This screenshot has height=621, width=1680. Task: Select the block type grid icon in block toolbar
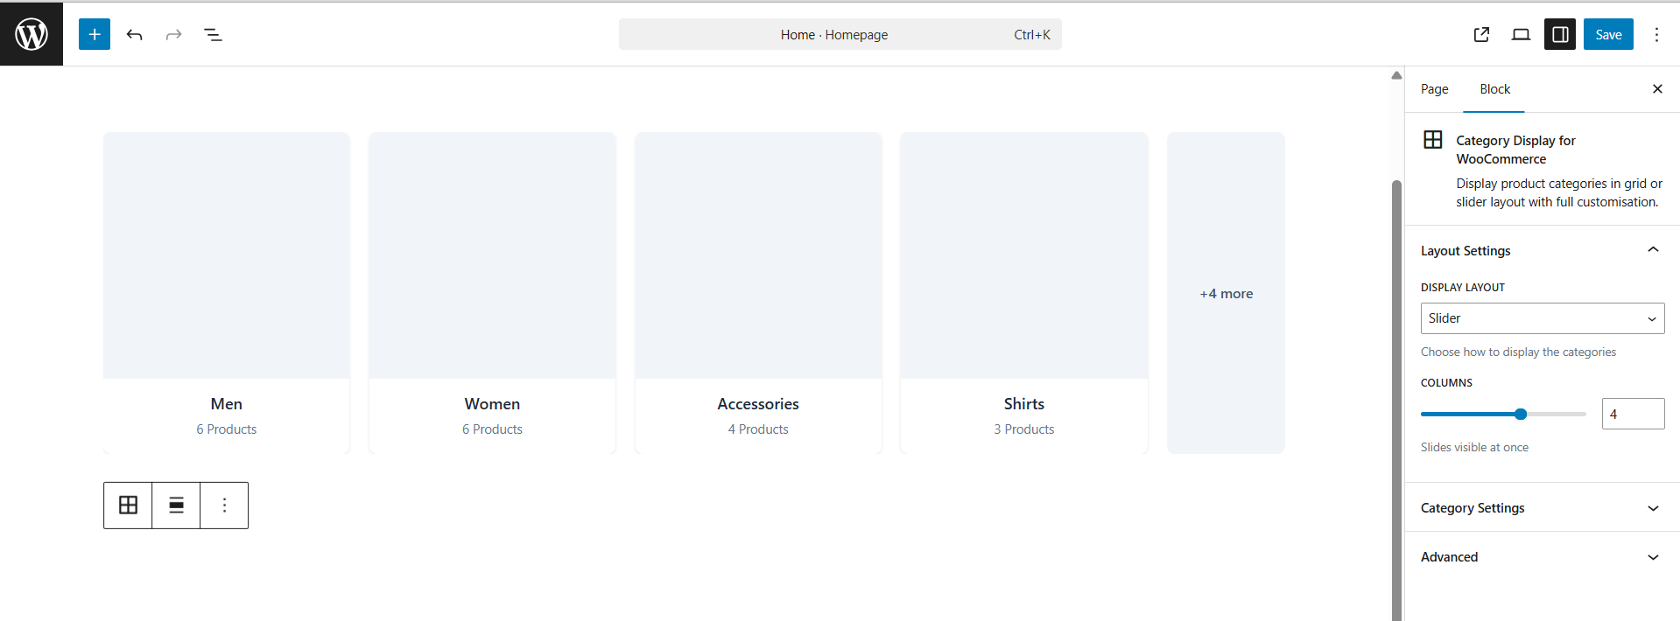[x=128, y=506]
